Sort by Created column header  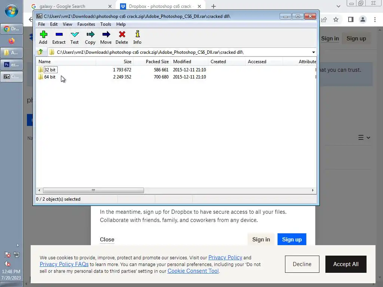click(x=227, y=62)
